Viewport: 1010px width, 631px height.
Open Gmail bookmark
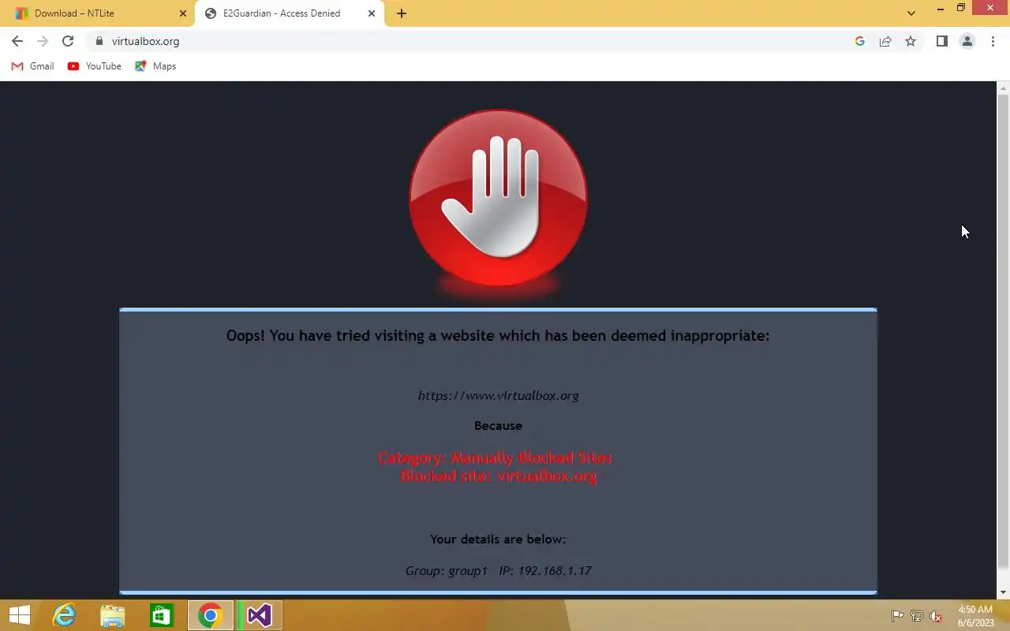(33, 66)
